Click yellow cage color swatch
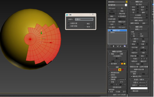The width and height of the screenshot is (154, 97). [x=124, y=64]
